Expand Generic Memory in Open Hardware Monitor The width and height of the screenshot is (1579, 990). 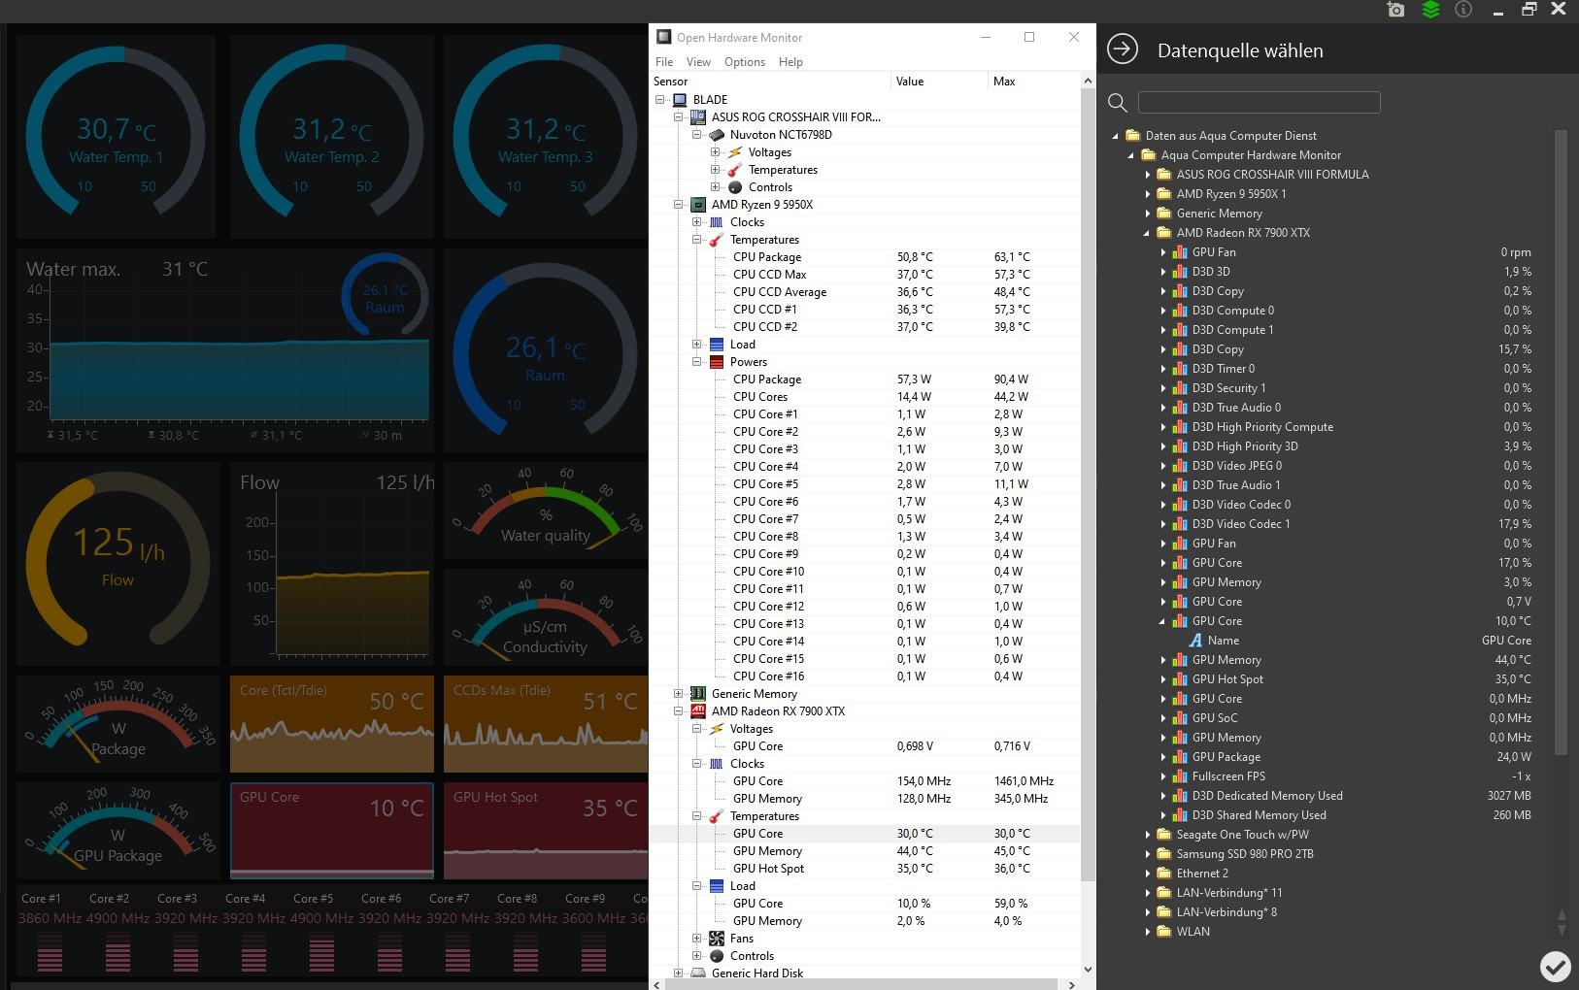(x=678, y=694)
